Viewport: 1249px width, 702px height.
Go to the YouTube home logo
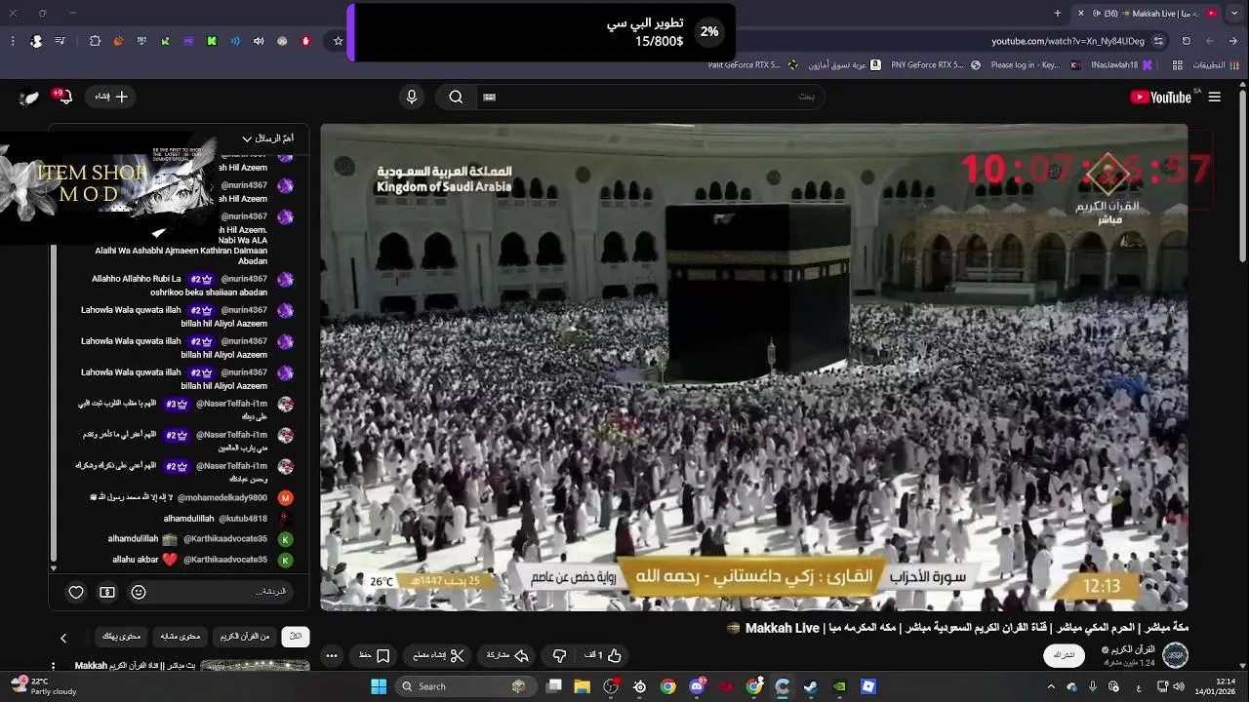pyautogui.click(x=1160, y=97)
